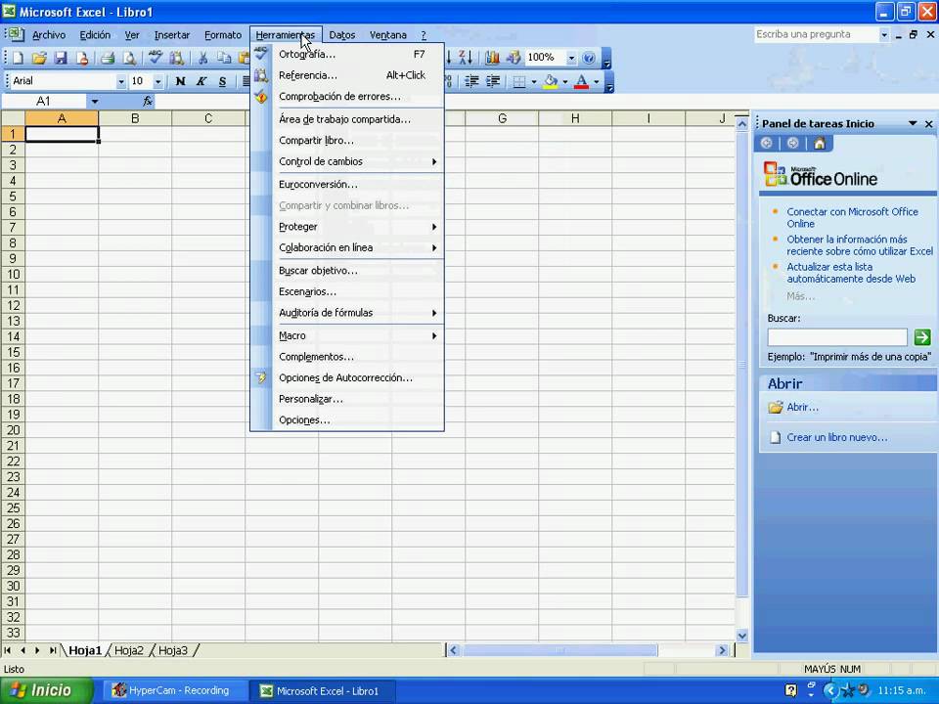Click Conectar con Microsoft Office Online link
The width and height of the screenshot is (939, 704).
(x=852, y=218)
